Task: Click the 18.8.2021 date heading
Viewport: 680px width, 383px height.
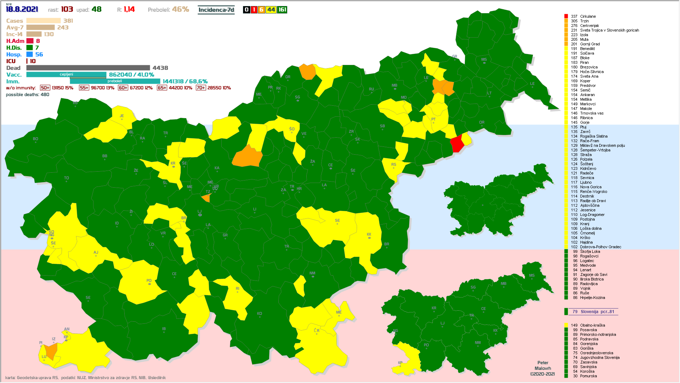Action: coord(22,9)
